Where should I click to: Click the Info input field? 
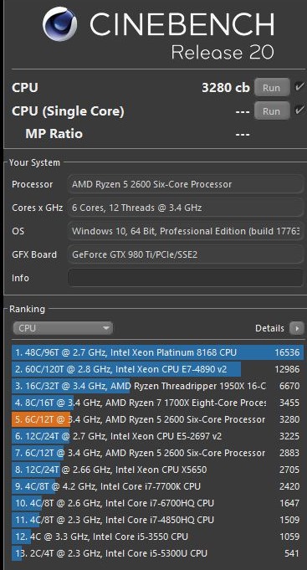tap(186, 278)
